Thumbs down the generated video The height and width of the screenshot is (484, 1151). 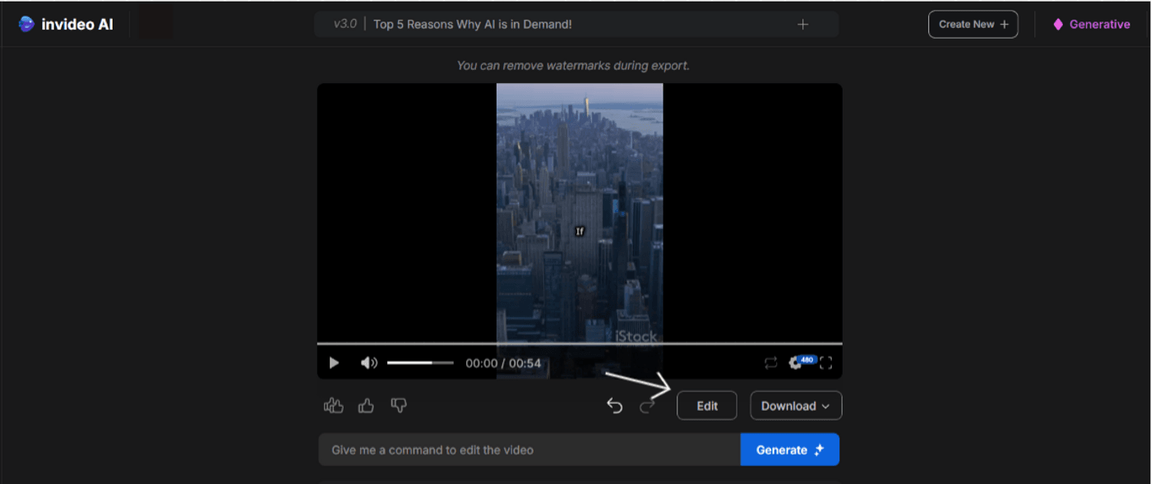398,404
